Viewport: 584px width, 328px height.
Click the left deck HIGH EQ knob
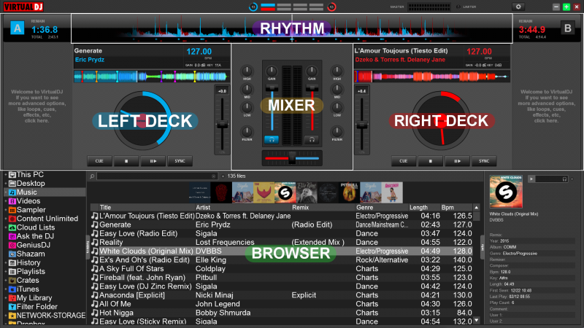click(x=247, y=71)
